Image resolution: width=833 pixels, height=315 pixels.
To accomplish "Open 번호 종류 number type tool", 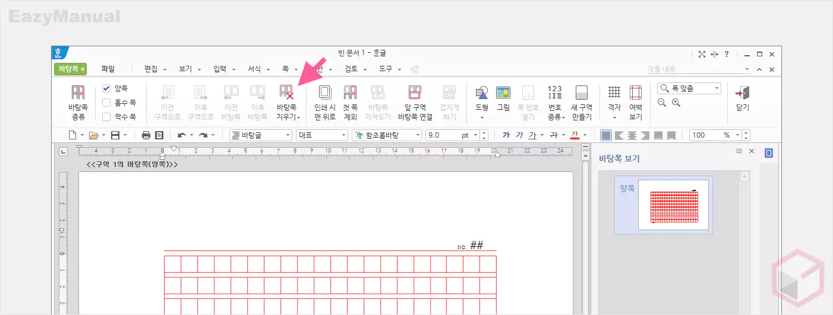I will (x=555, y=102).
